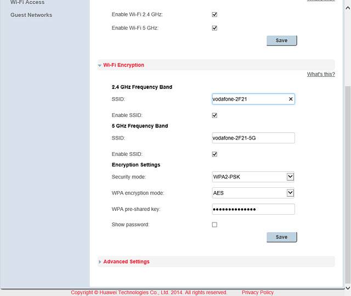Toggle Enable Wi-Fi 2.4 GHz checkbox

click(214, 15)
